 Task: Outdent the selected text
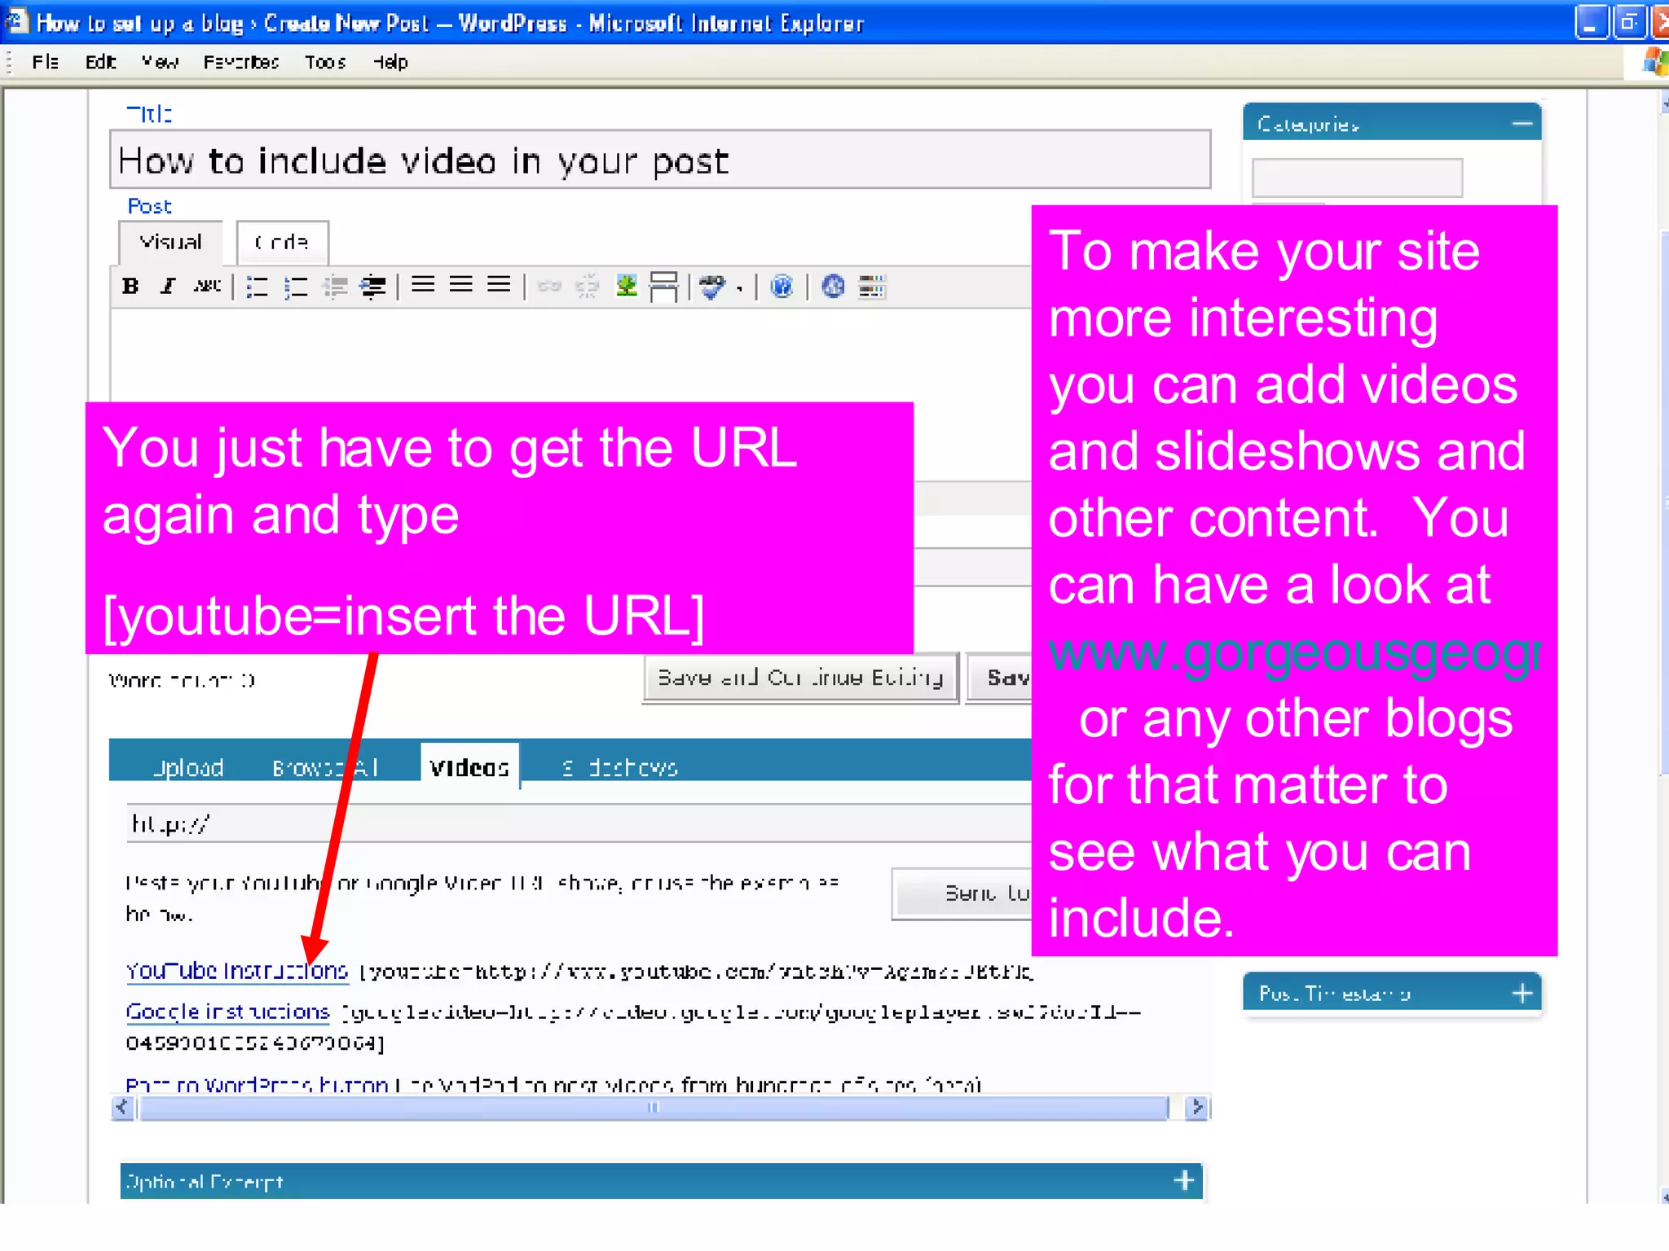pyautogui.click(x=335, y=287)
